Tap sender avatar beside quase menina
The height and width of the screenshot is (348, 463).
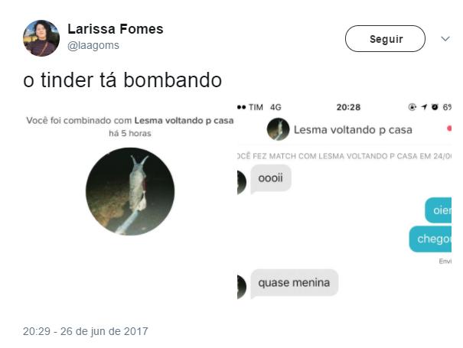coord(242,287)
